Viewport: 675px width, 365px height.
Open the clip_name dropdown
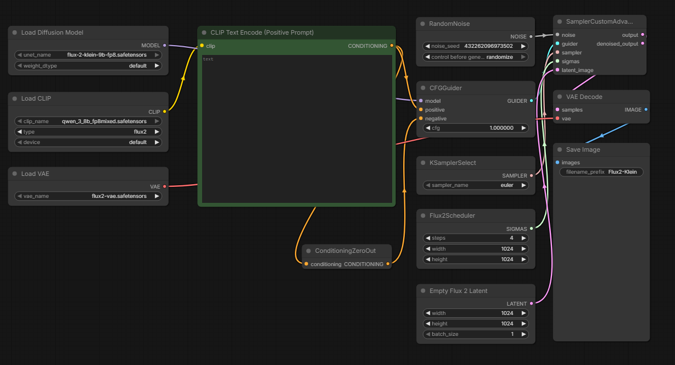(88, 121)
